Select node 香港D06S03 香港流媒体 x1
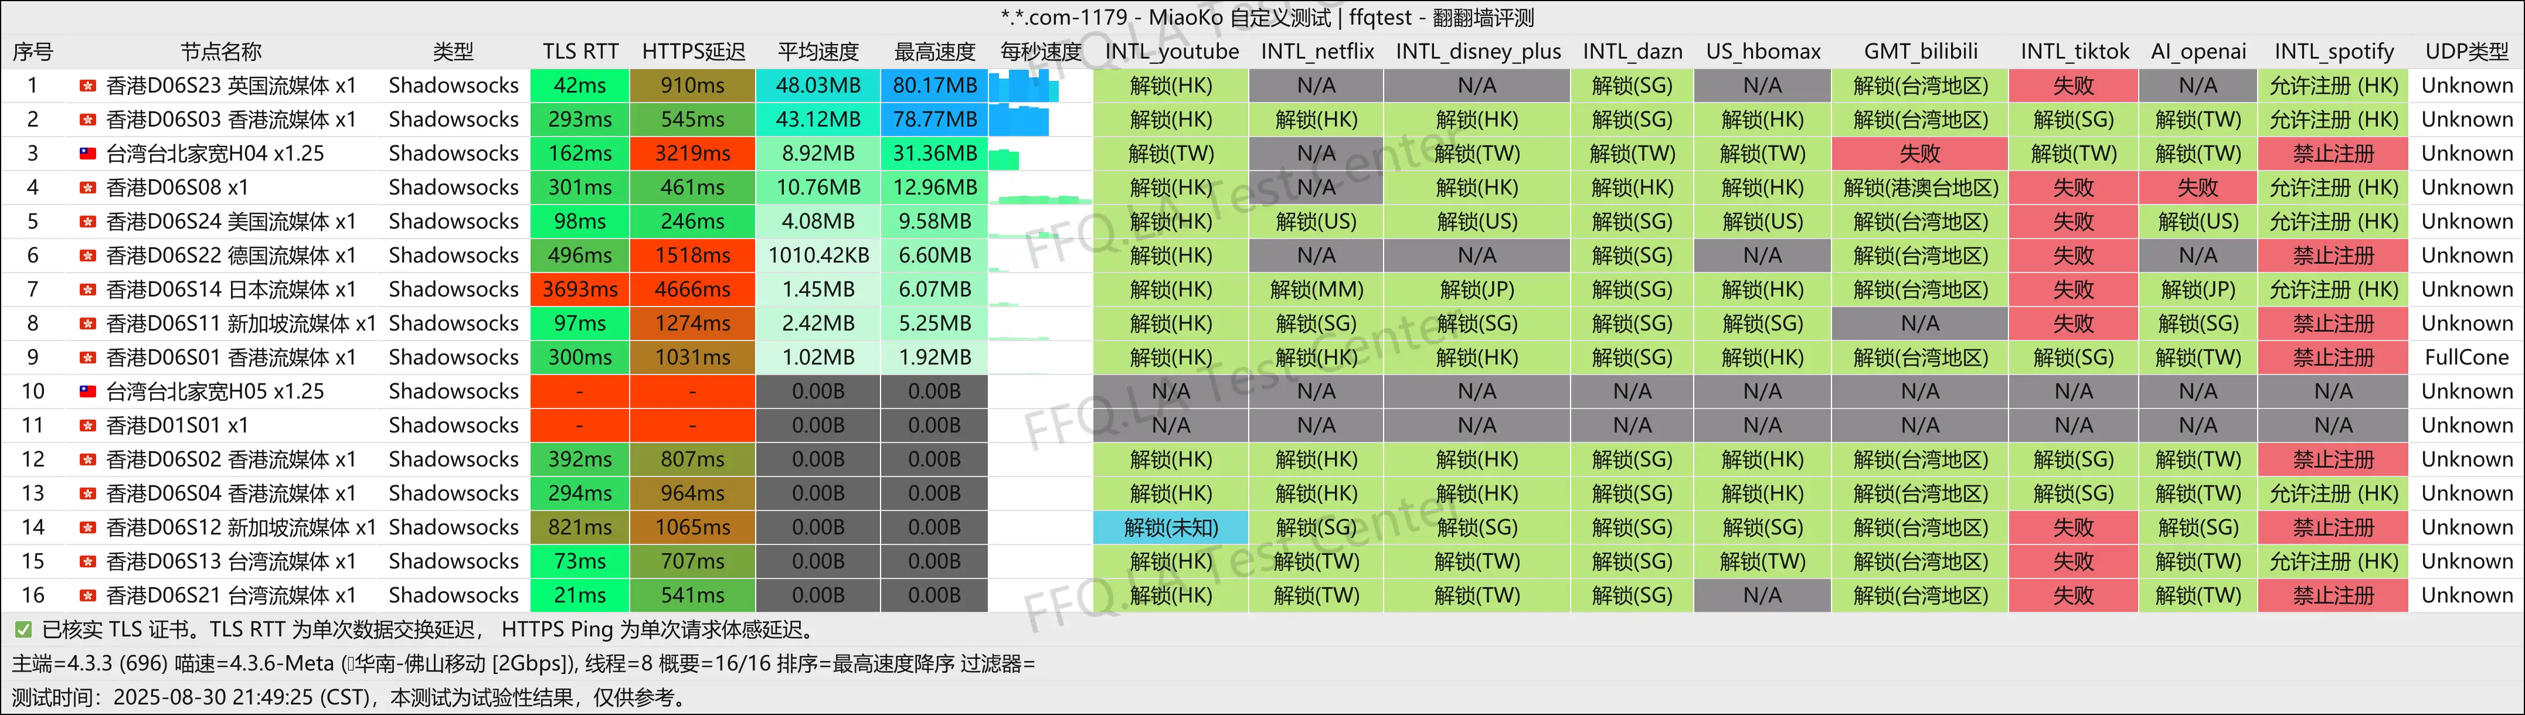Screen dimensions: 2525x715 (x=230, y=121)
